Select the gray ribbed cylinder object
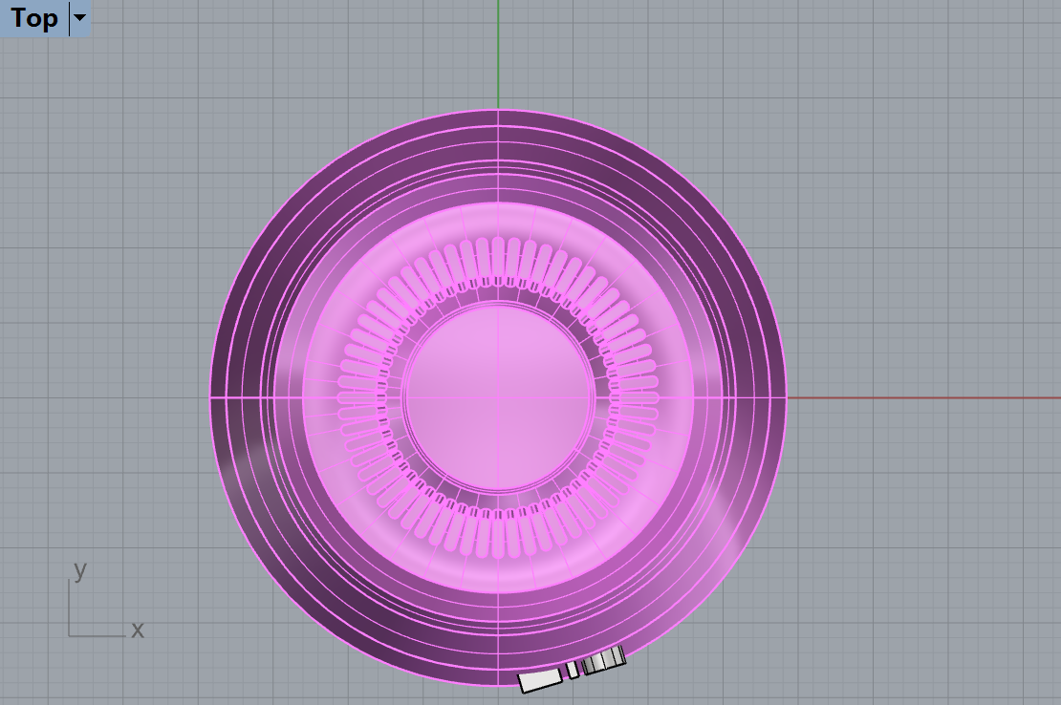 point(604,661)
